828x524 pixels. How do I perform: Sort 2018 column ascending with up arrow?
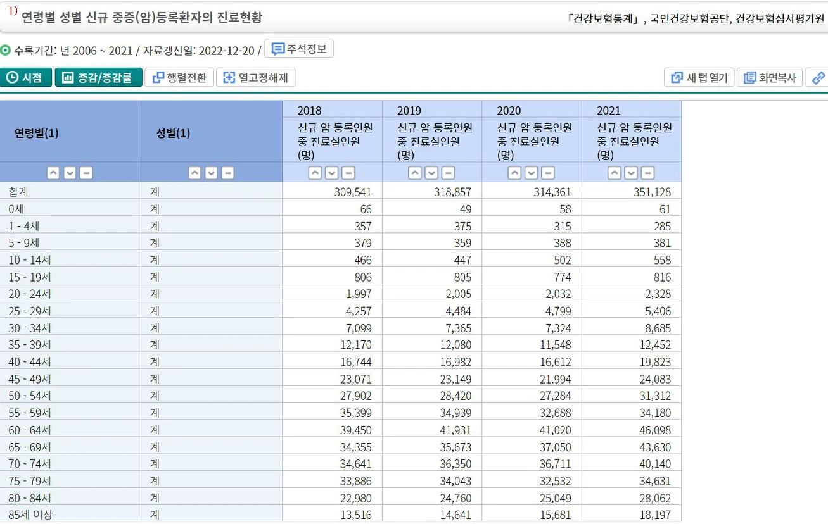(x=315, y=173)
